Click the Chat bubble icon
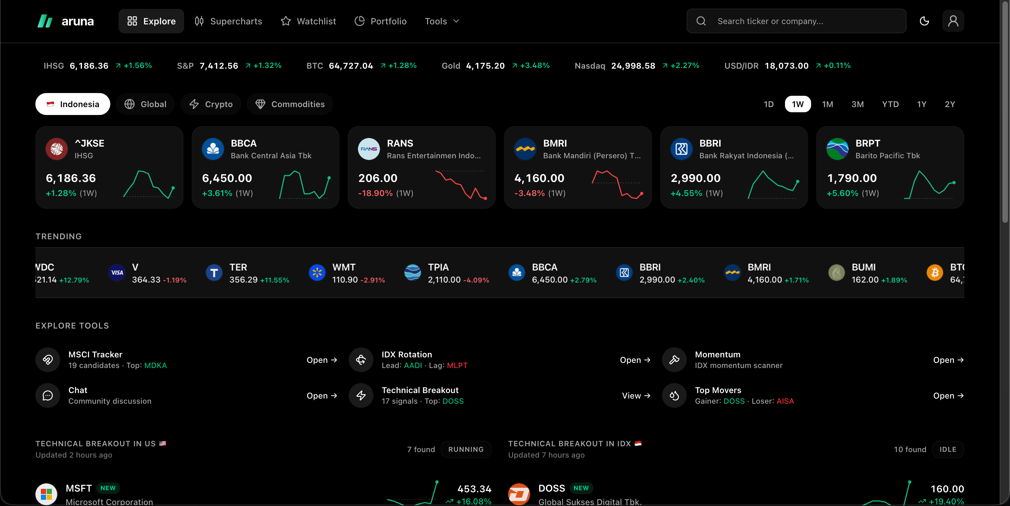Image resolution: width=1010 pixels, height=506 pixels. point(48,395)
